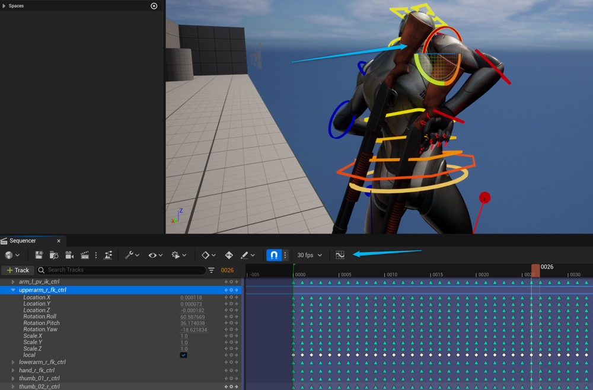The width and height of the screenshot is (593, 390).
Task: Click the Render Movie clapperboard icon
Action: (85, 255)
